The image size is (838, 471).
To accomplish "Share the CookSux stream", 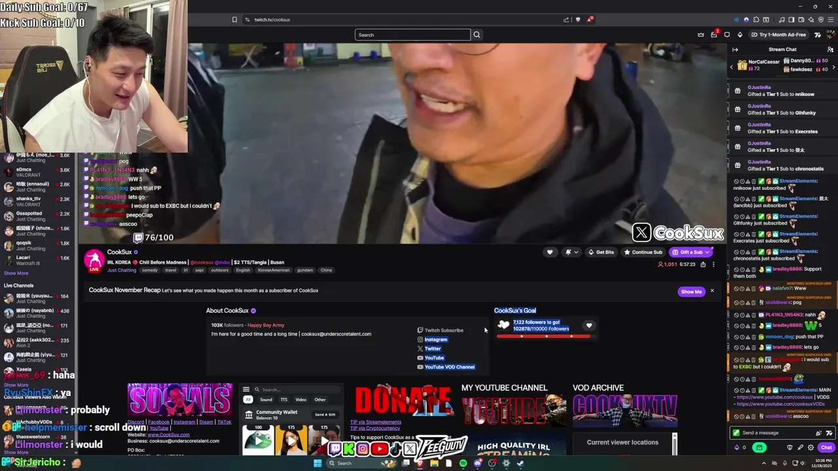I will pos(703,264).
